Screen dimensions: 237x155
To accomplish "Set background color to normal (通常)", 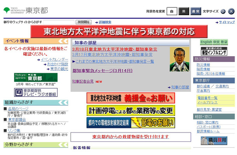I will (195, 11).
